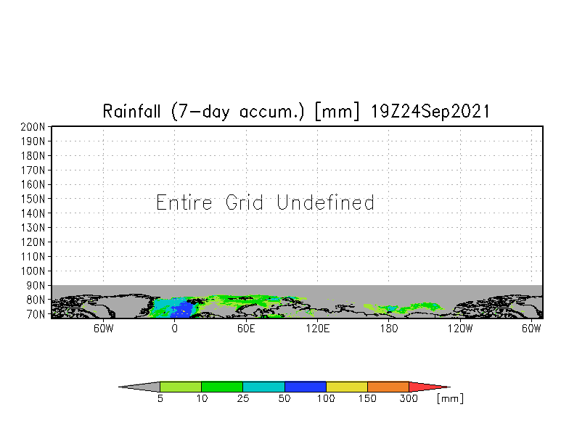
Task: Click the 60E longitude label
Action: (246, 329)
